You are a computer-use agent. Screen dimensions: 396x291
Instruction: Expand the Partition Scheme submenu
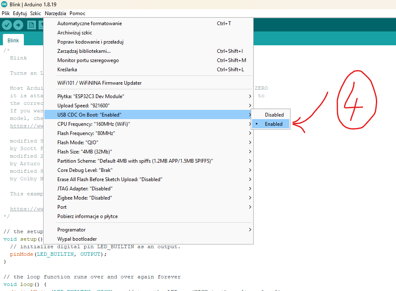[x=149, y=161]
